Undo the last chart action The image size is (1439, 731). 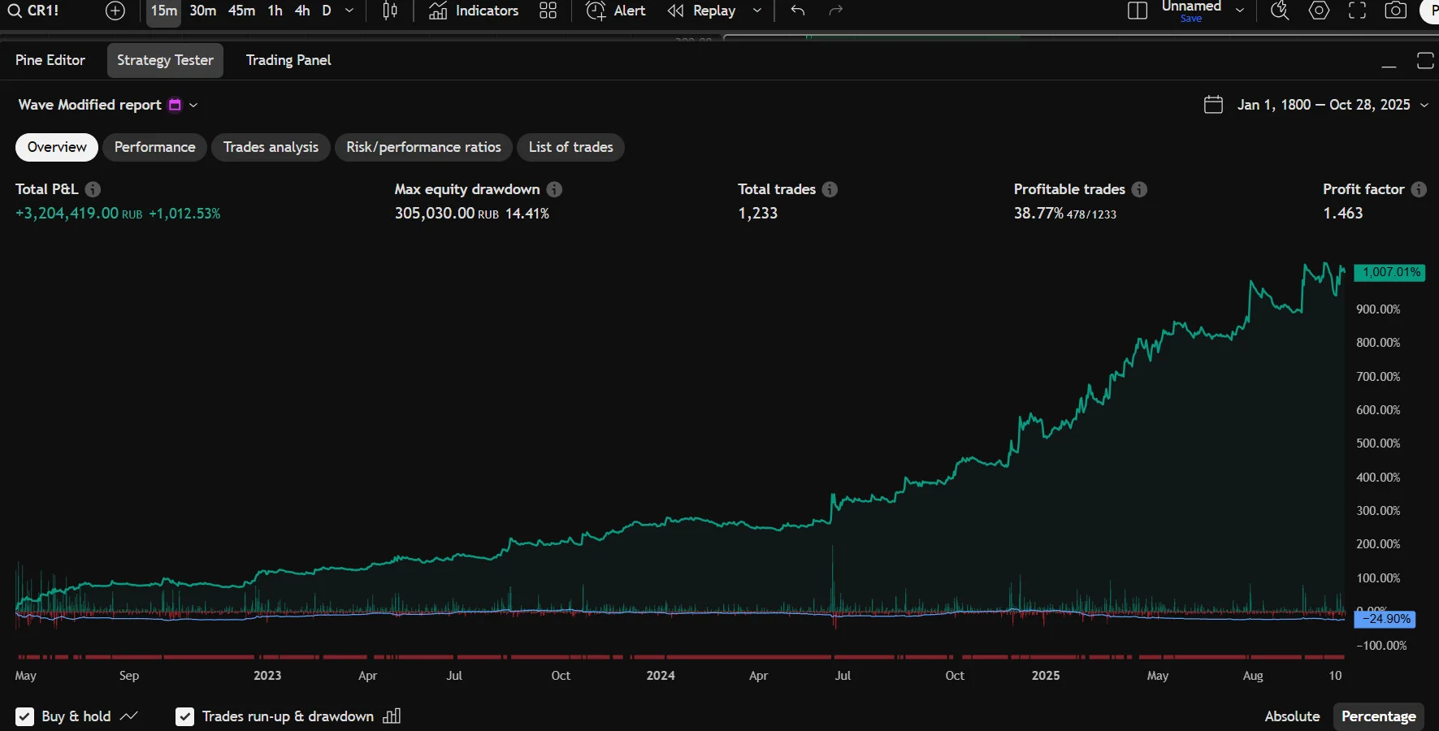click(798, 11)
